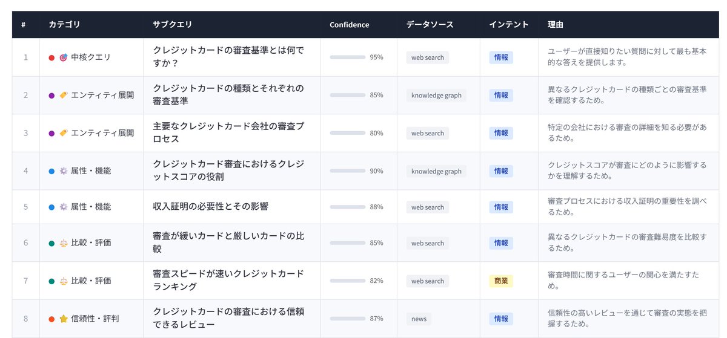Click the 中核クエリ category label

point(91,57)
